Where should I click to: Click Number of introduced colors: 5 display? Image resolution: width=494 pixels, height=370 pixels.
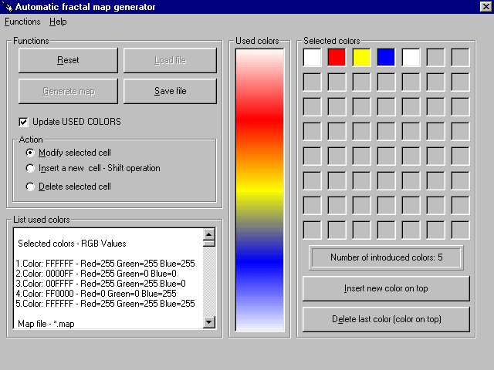click(x=386, y=257)
